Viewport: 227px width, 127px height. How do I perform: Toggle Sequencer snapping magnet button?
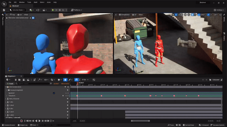pyautogui.click(x=77, y=80)
